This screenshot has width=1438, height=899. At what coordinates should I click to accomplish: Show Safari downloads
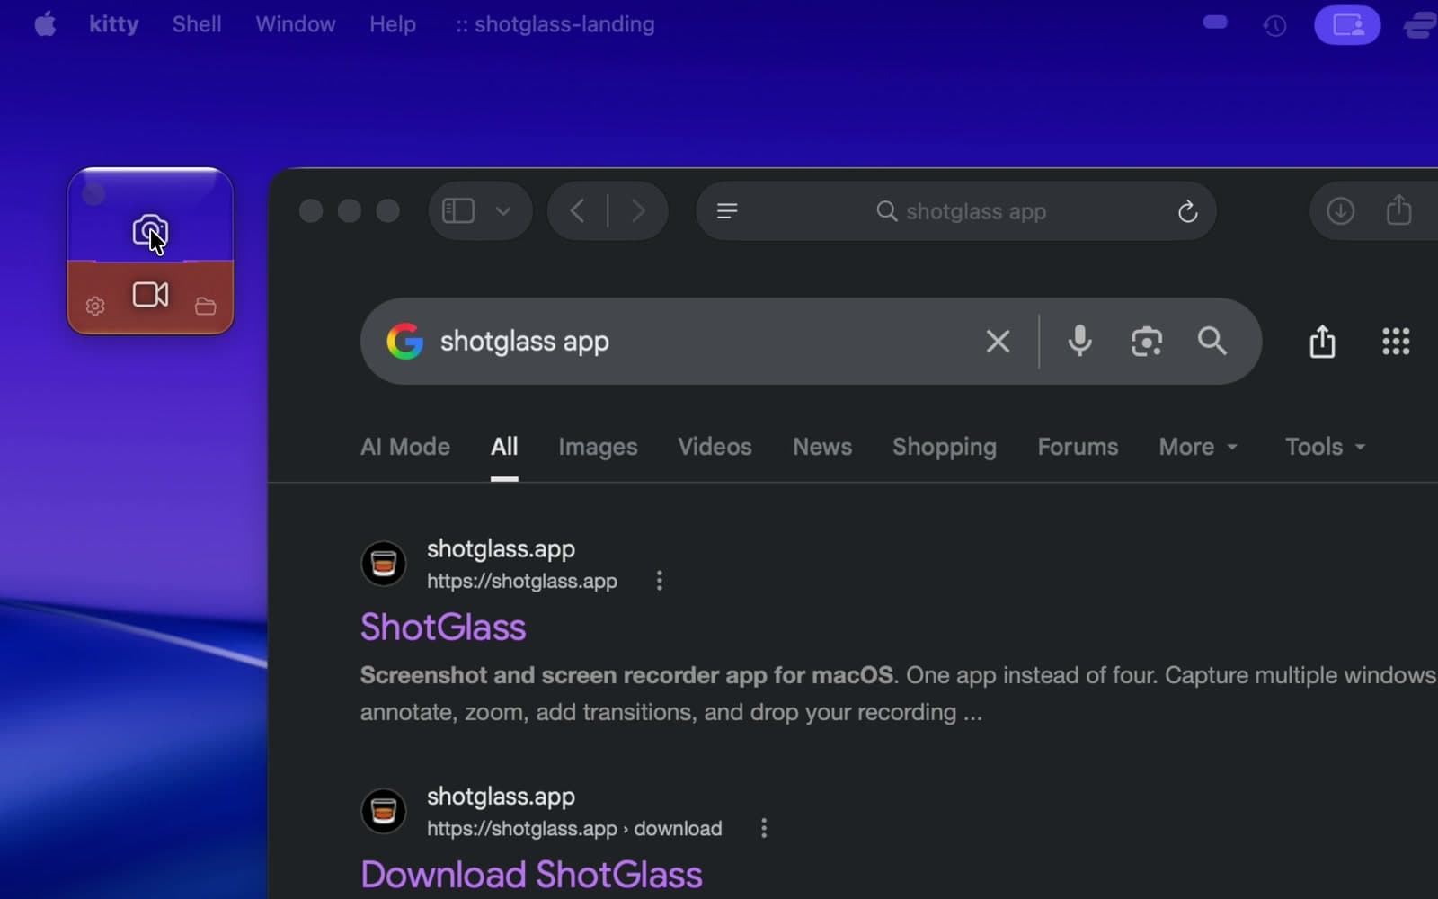coord(1340,211)
